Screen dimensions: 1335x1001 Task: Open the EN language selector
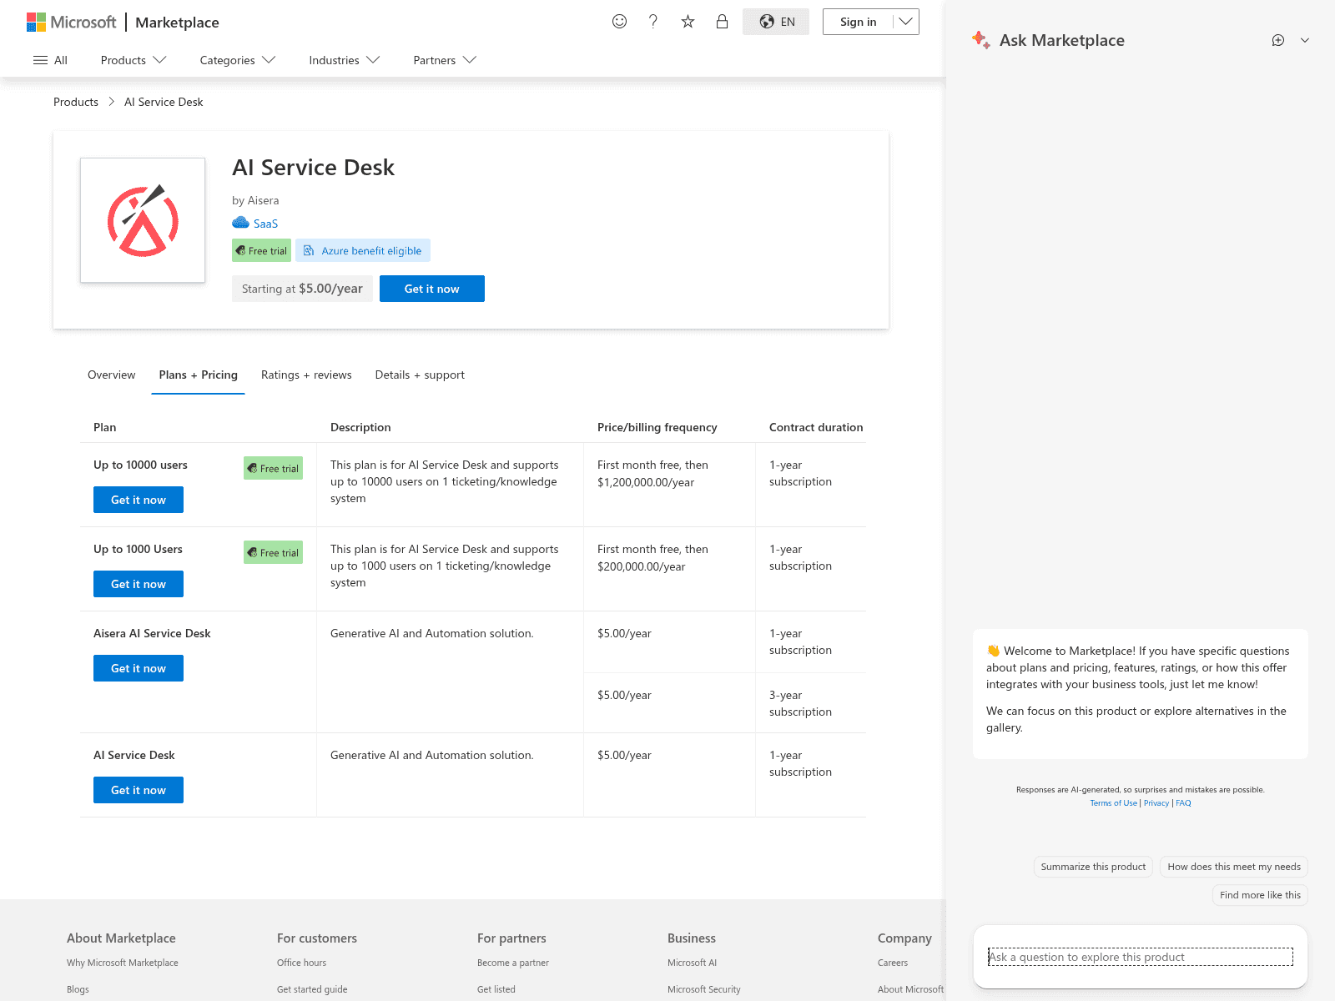coord(776,22)
